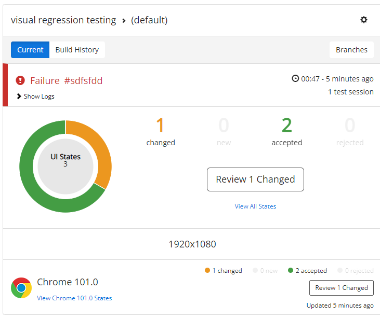Viewport: 380px width, 319px height.
Task: Click the 1 test session text
Action: 351,92
